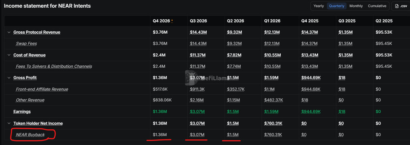This screenshot has width=410, height=145.
Task: Click Swap Fees value $95.45K in Q2 2025
Action: [x=384, y=44]
